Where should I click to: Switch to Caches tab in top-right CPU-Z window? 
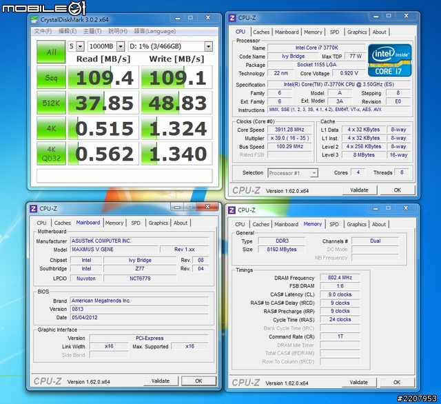261,32
